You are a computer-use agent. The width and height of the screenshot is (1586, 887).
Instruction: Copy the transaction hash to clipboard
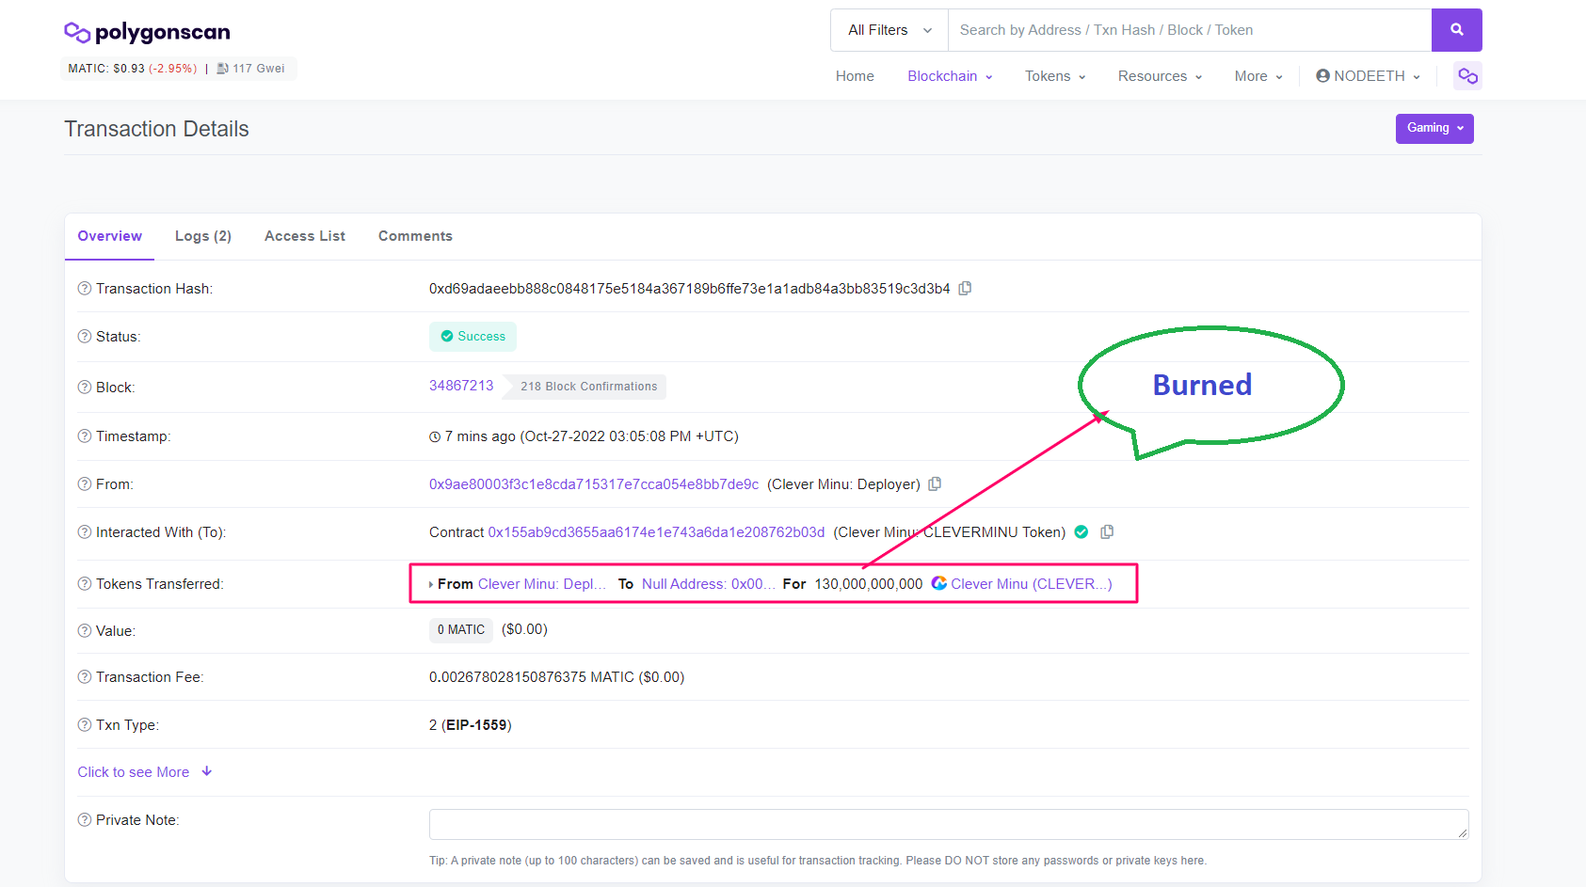coord(965,289)
